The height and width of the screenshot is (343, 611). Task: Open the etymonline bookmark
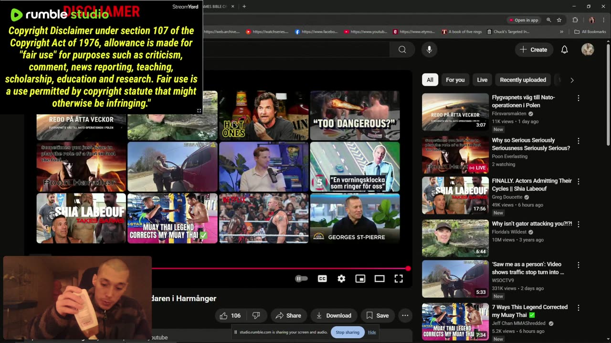pos(414,32)
